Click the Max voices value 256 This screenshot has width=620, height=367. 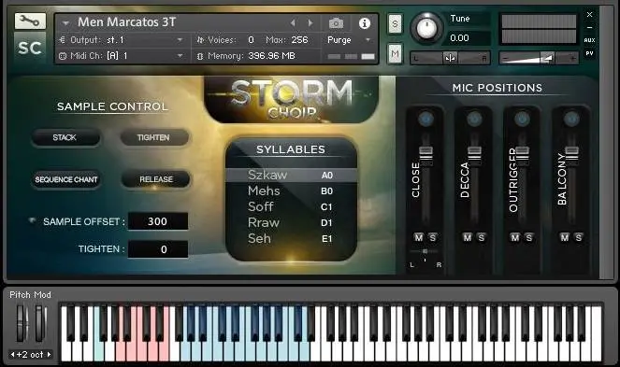point(299,40)
